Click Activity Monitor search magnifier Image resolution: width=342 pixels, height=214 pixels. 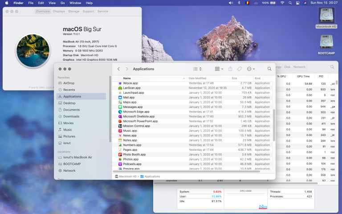pyautogui.click(x=332, y=67)
